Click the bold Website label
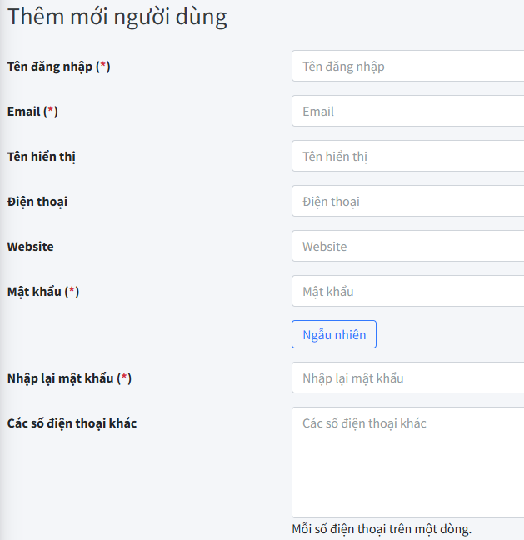The image size is (524, 540). point(31,247)
